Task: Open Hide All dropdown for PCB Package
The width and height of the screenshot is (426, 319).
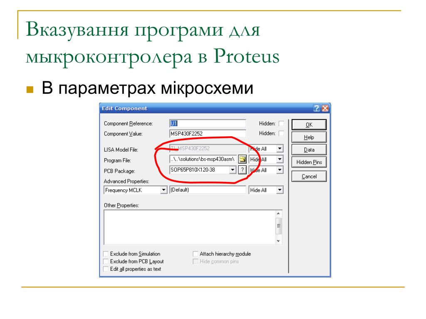Action: (x=280, y=170)
